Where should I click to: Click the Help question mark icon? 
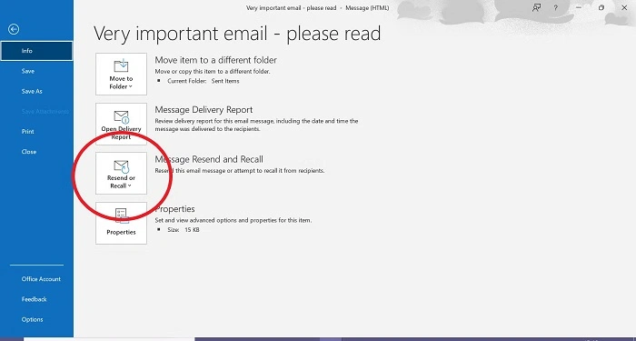tap(556, 7)
